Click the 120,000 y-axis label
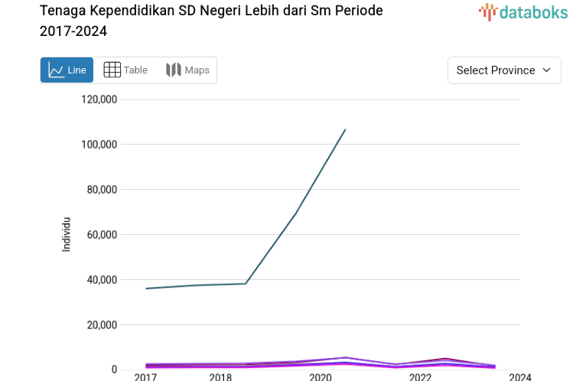576x381 pixels. [x=98, y=99]
